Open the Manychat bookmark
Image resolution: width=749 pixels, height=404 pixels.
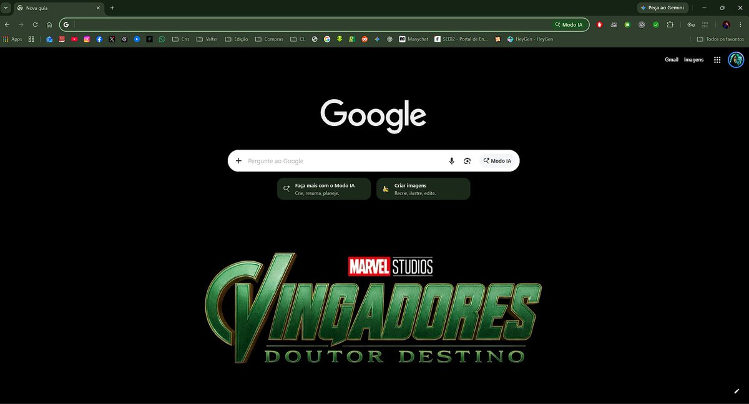pyautogui.click(x=414, y=39)
